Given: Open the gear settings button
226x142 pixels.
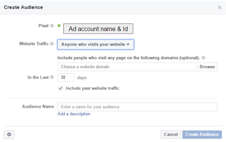Looking at the screenshot, I should click(9, 134).
